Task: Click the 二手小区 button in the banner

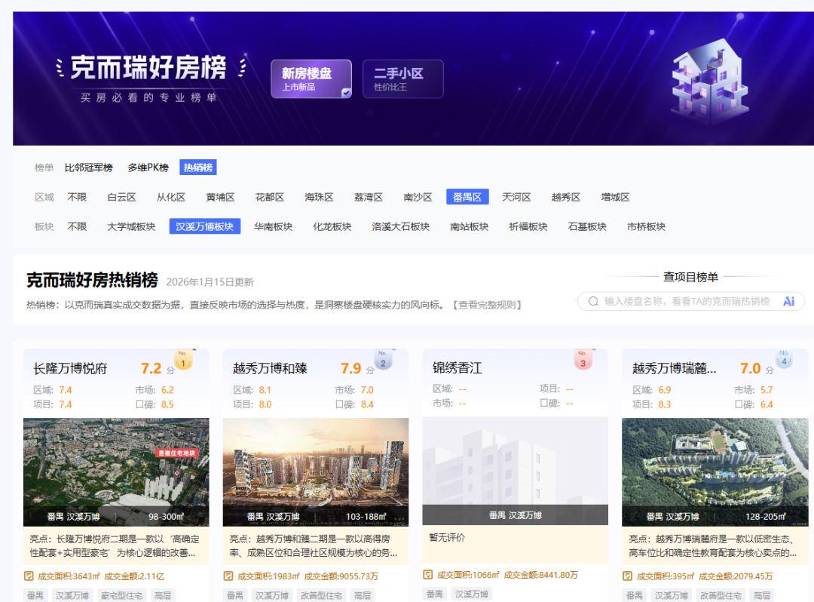Action: click(x=402, y=79)
